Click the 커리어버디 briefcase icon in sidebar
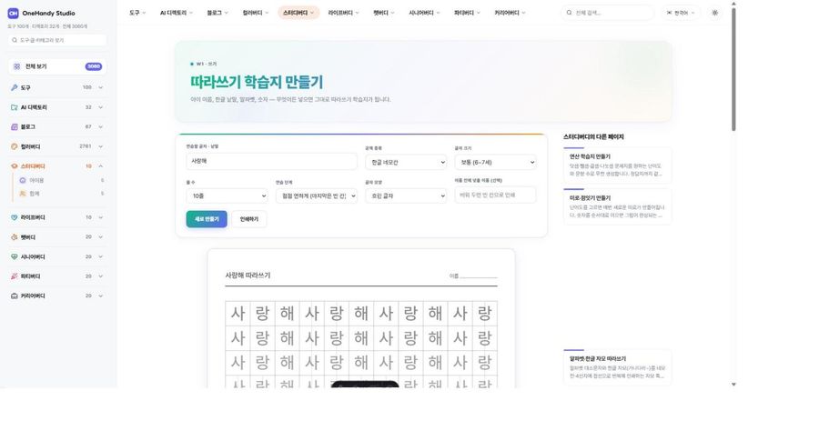The width and height of the screenshot is (819, 431). [14, 296]
